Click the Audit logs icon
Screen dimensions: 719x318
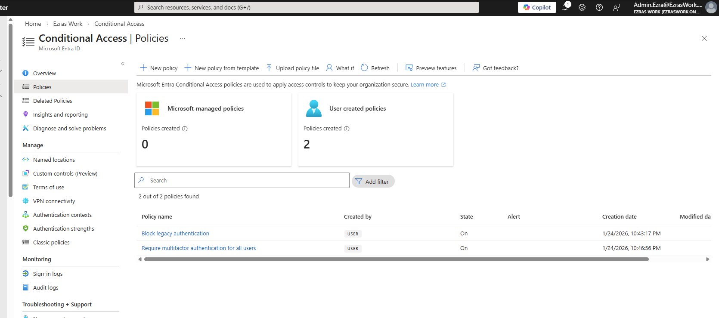(25, 287)
